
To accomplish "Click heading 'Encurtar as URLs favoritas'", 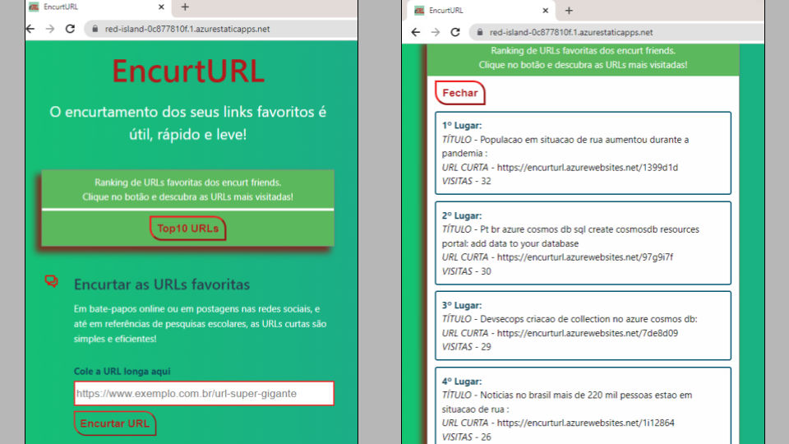I will click(162, 284).
